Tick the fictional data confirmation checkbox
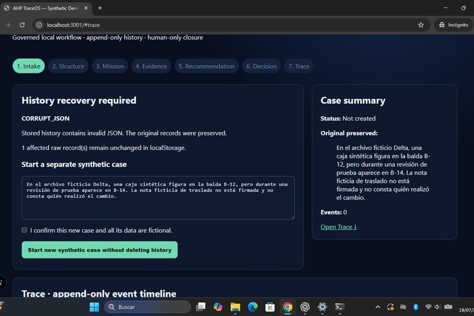The image size is (474, 316). tap(25, 230)
